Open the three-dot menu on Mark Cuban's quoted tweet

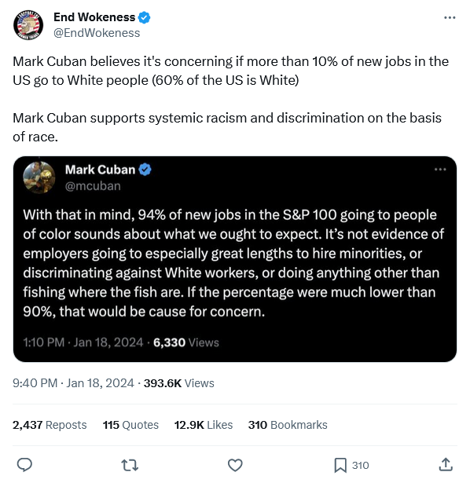point(440,170)
